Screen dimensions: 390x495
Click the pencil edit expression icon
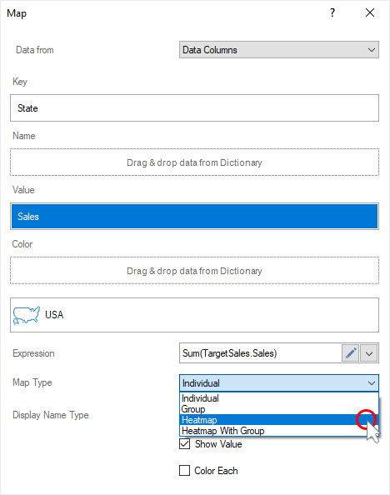[x=350, y=353]
